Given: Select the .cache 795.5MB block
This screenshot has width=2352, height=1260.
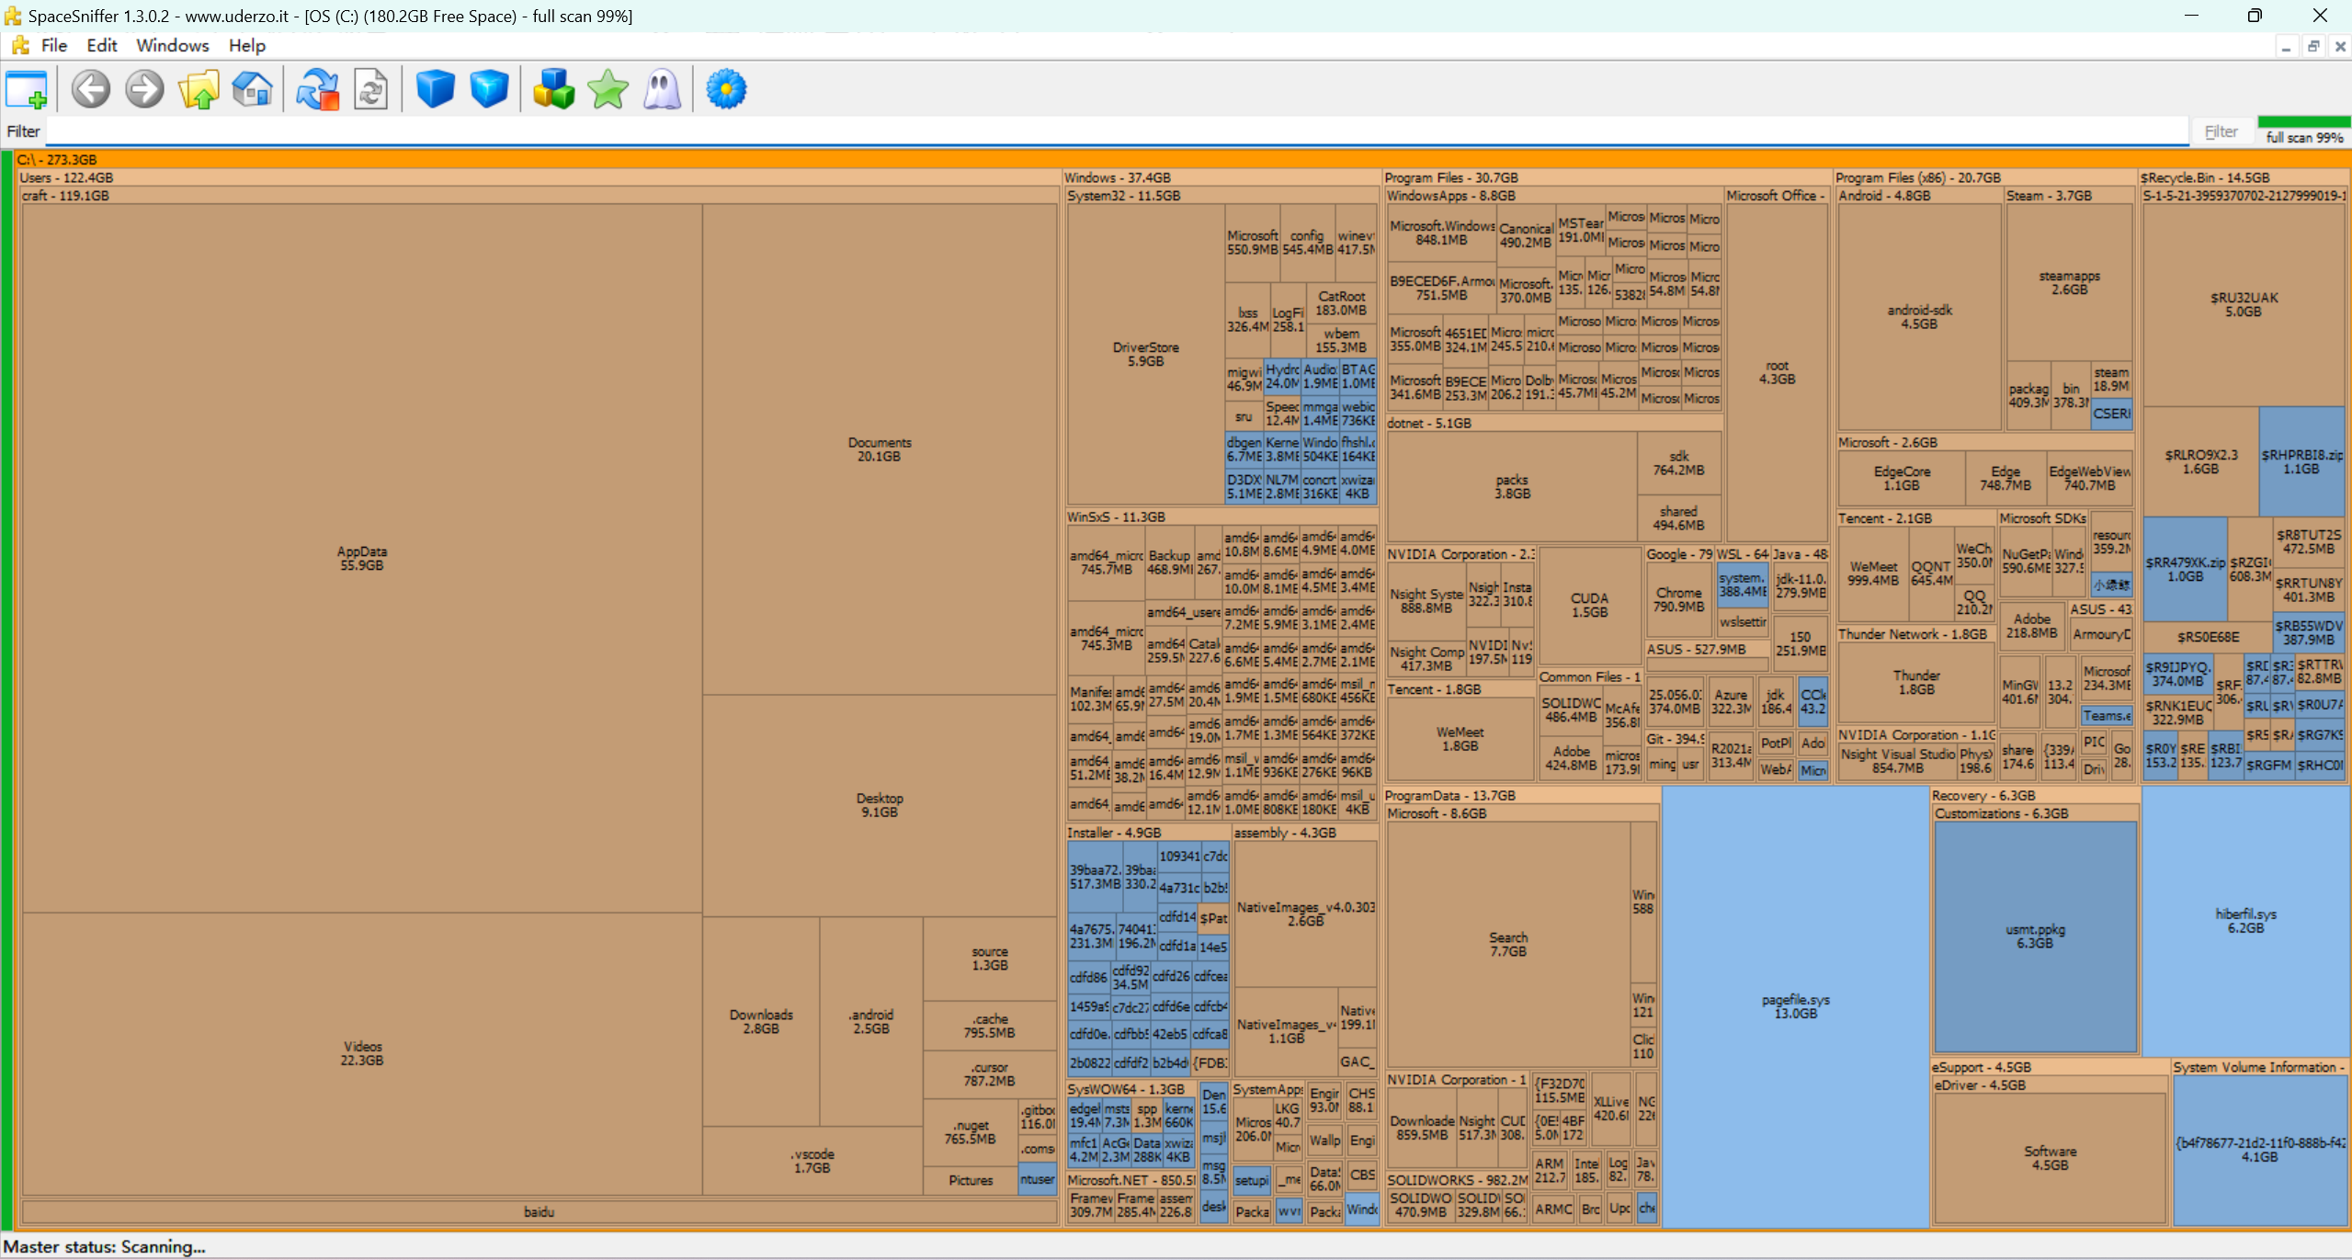Looking at the screenshot, I should [x=990, y=1025].
